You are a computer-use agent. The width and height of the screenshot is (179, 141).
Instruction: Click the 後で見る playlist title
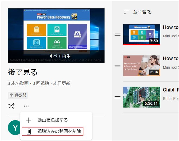click(x=22, y=72)
